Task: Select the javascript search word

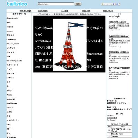Action: point(11,99)
